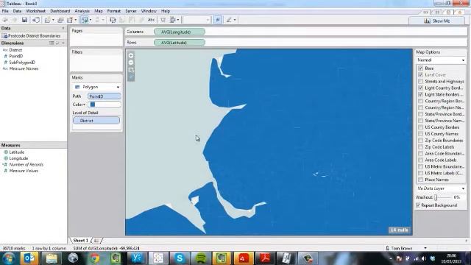The height and width of the screenshot is (265, 471).
Task: Open the Dimensions pane menu arrow
Action: (x=63, y=43)
